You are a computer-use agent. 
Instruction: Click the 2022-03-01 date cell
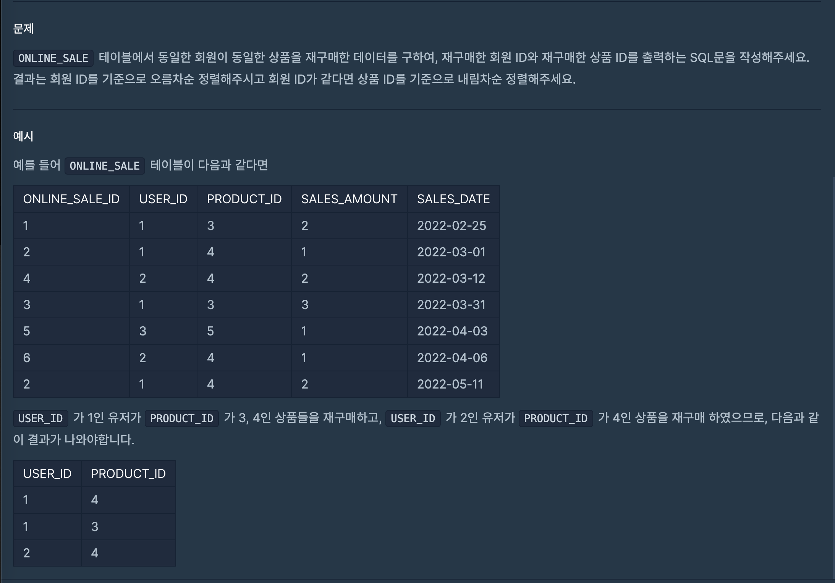pos(451,252)
